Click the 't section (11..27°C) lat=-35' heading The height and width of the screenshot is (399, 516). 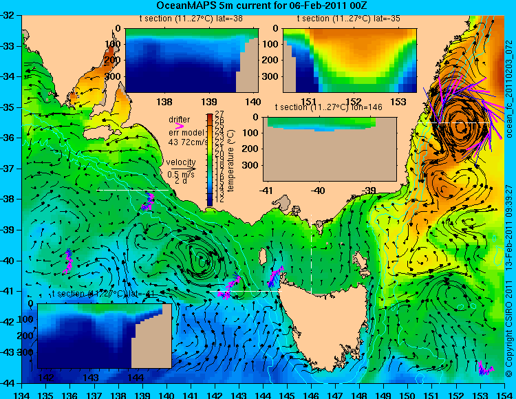pyautogui.click(x=349, y=19)
